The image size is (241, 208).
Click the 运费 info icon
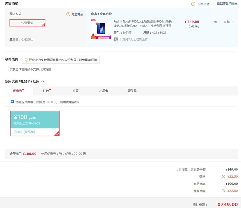click(223, 177)
